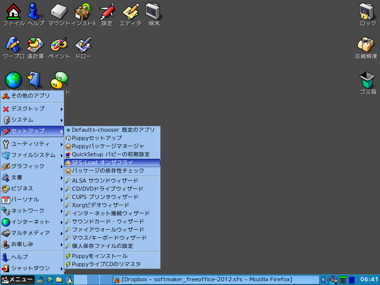Click the メニュー start button
The height and width of the screenshot is (285, 380).
(17, 280)
